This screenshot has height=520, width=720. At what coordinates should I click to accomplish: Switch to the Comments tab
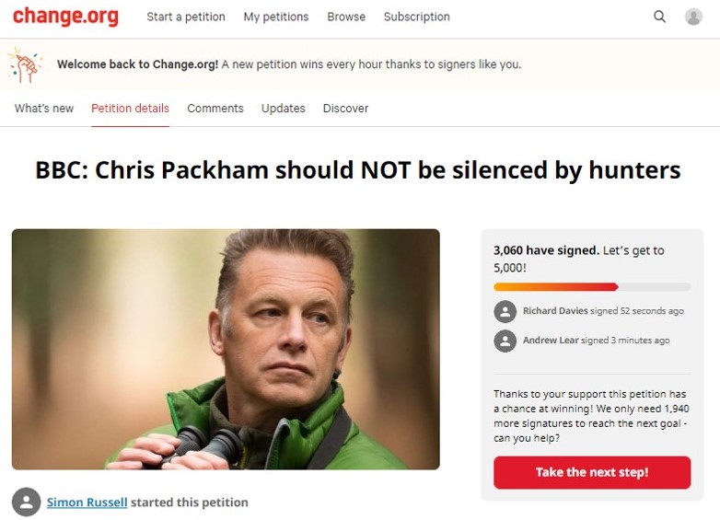215,109
